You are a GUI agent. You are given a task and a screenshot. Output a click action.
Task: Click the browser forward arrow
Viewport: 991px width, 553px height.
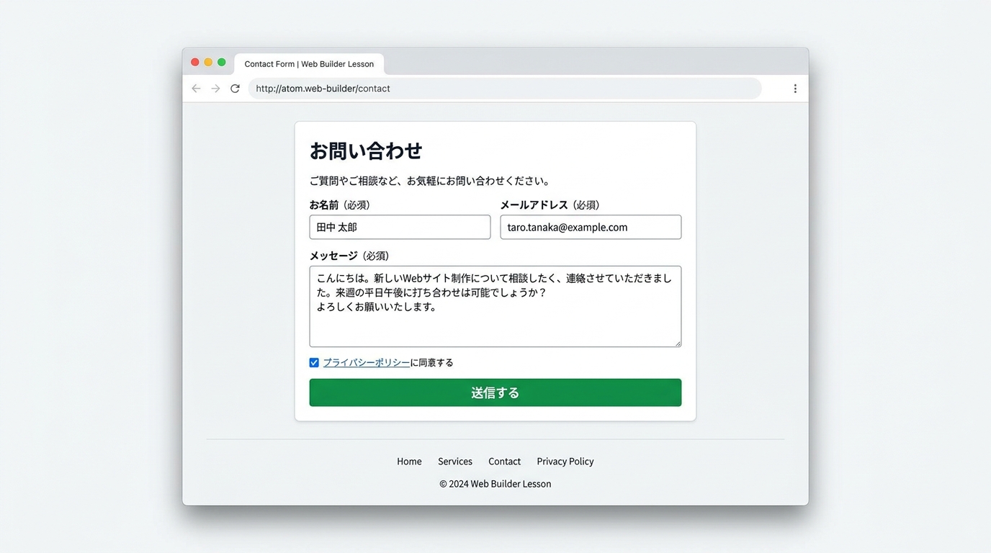(x=215, y=89)
